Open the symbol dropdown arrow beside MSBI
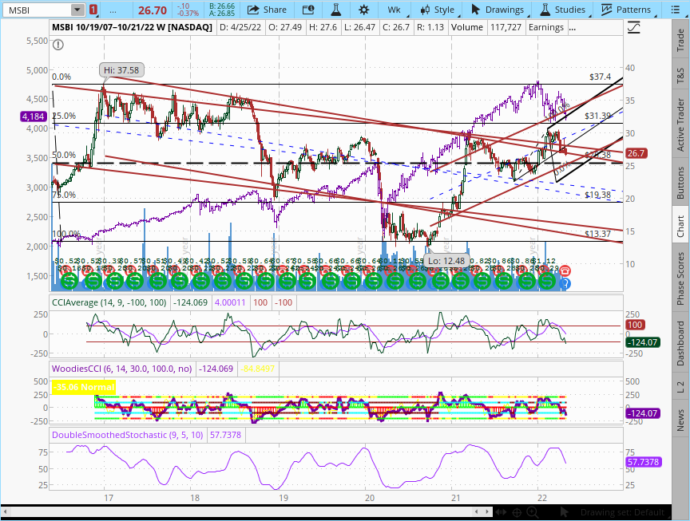This screenshot has height=521, width=690. tap(77, 10)
